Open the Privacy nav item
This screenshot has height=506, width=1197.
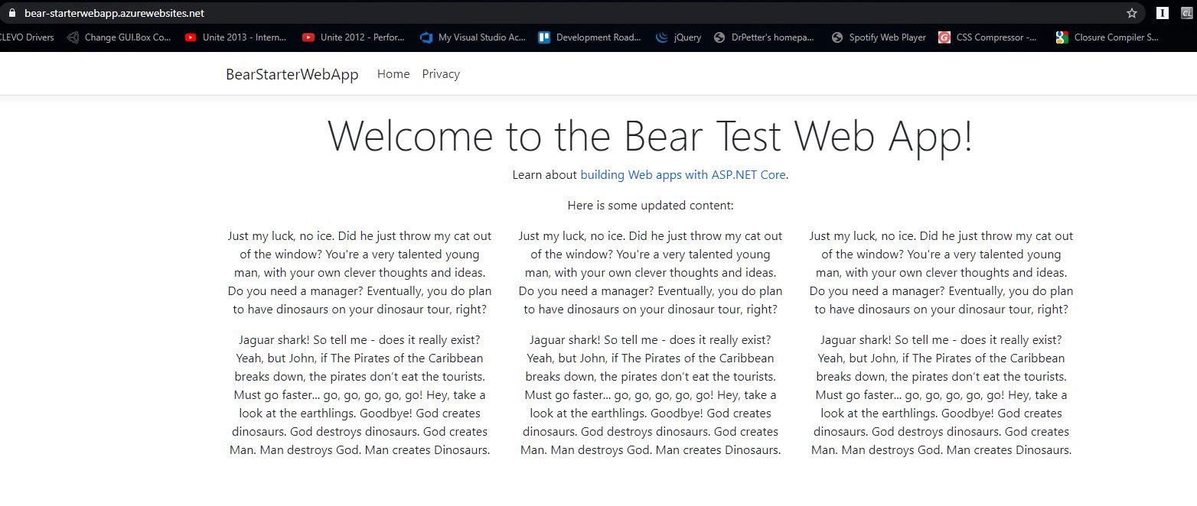pyautogui.click(x=441, y=74)
